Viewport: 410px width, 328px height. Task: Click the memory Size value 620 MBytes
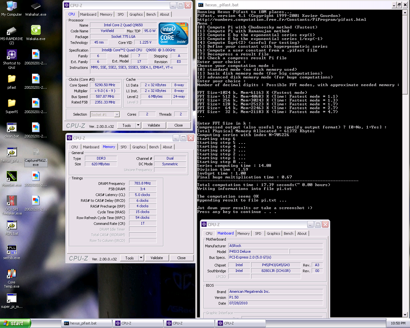101,164
